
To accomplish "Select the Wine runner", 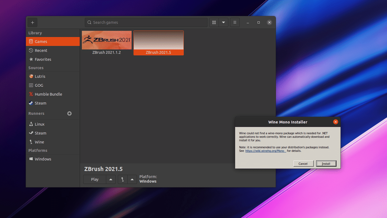I will pyautogui.click(x=53, y=142).
